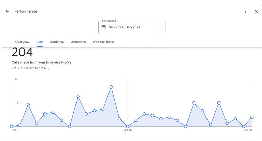The image size is (262, 141).
Task: Select the zero-value data point at Sep 15
Action: [x=128, y=127]
